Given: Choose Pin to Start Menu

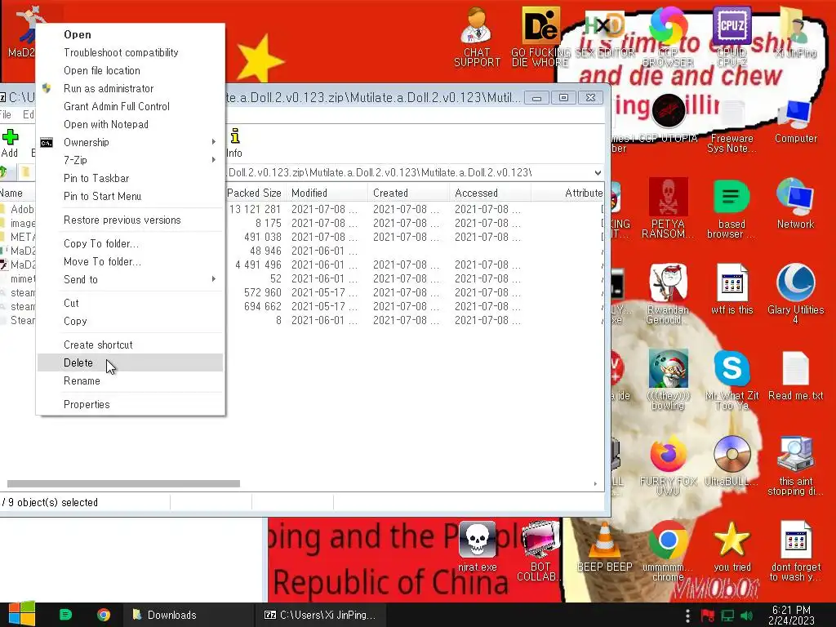Looking at the screenshot, I should pos(130,196).
